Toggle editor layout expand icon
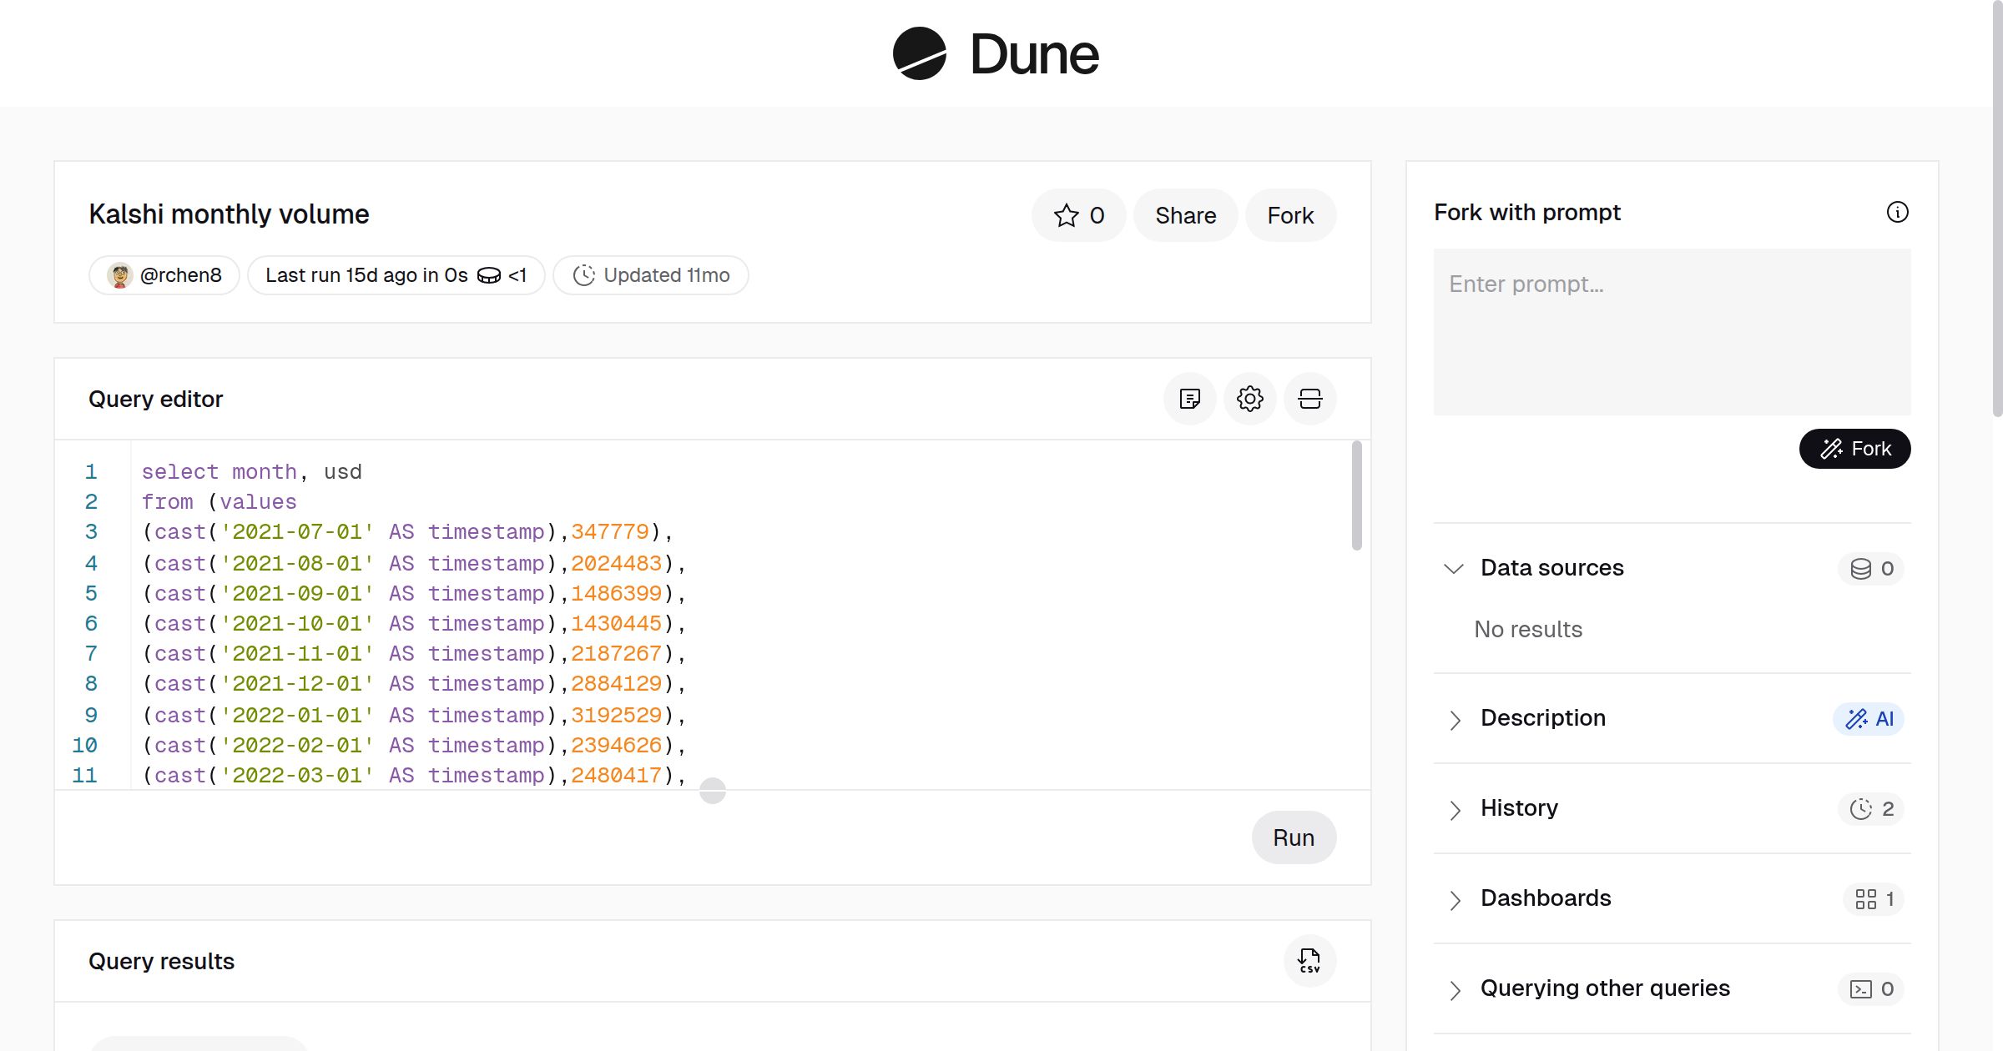2003x1051 pixels. [x=1309, y=399]
